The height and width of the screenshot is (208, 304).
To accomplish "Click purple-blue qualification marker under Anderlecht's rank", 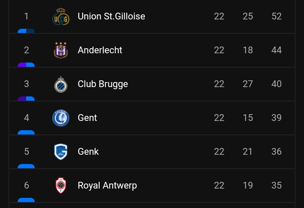I will point(26,65).
